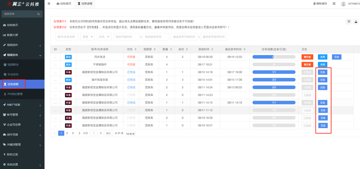360x169 pixels.
Task: Sort table by 状态 column arrows
Action: click(x=135, y=49)
